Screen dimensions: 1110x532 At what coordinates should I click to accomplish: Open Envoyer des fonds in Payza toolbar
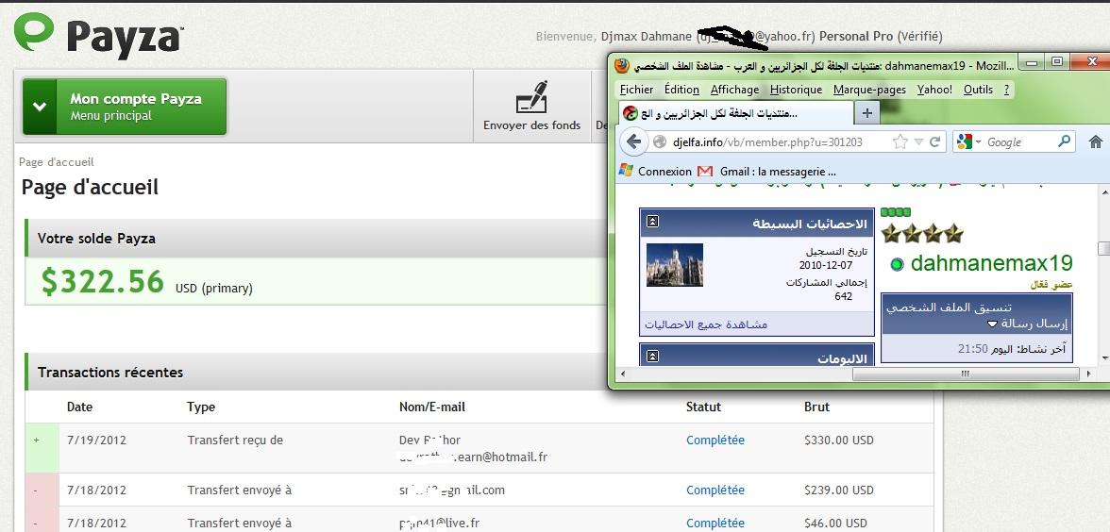tap(531, 107)
